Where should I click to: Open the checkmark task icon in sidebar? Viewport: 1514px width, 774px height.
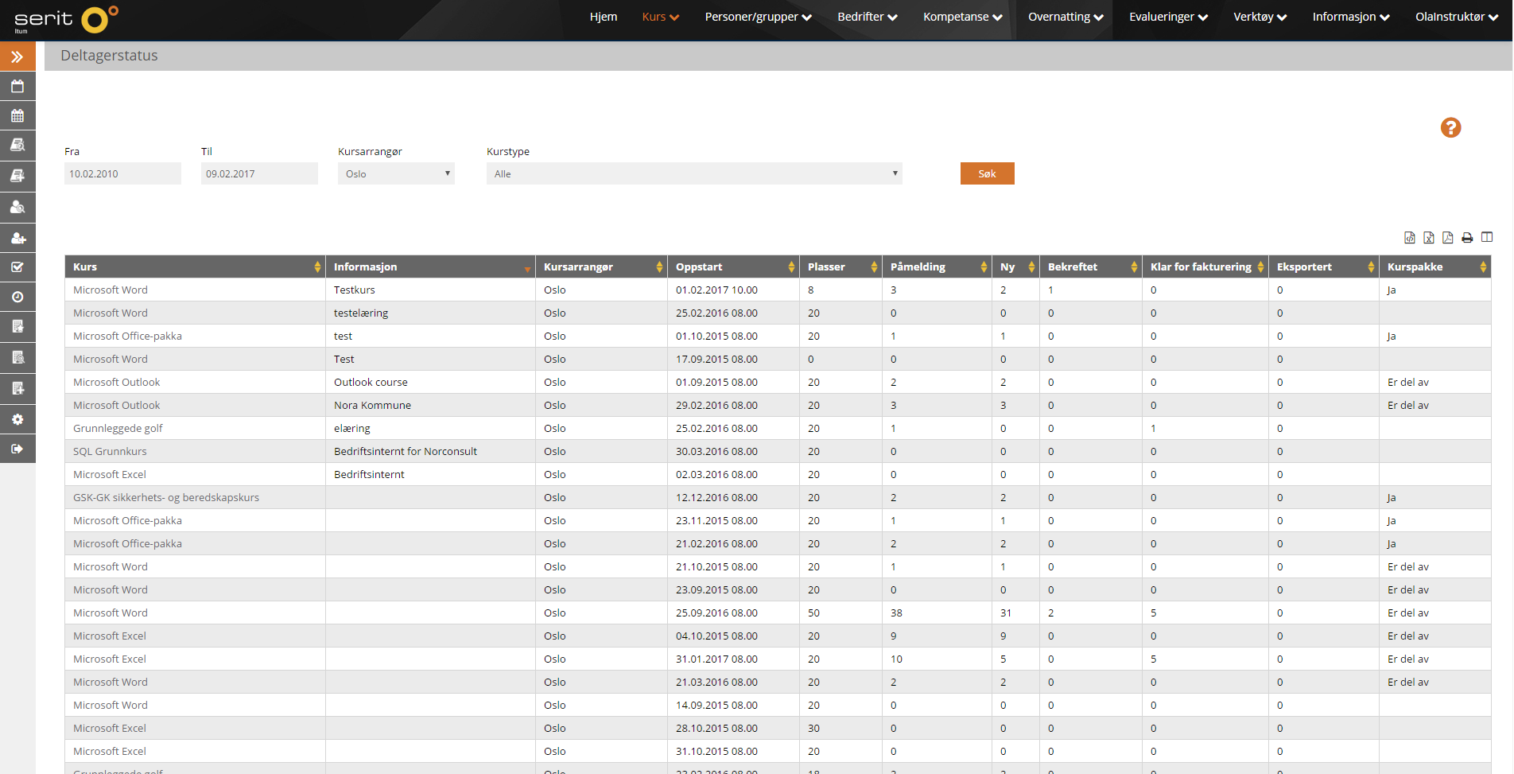click(x=17, y=267)
